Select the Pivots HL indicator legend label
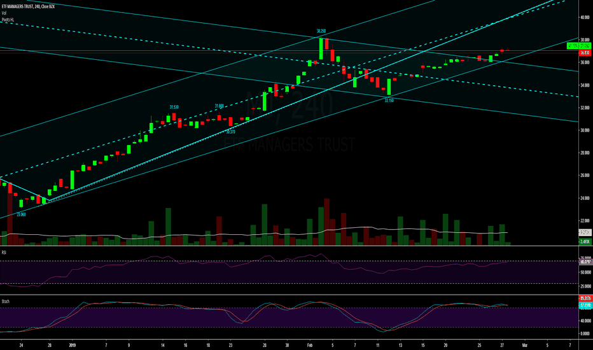Screen dimensions: 593x350 (8, 19)
